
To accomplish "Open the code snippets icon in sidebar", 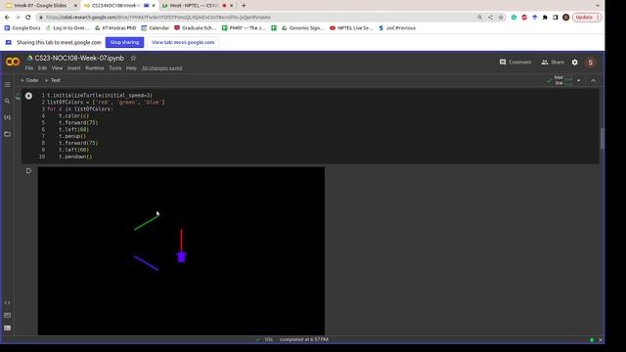I will pos(7,302).
